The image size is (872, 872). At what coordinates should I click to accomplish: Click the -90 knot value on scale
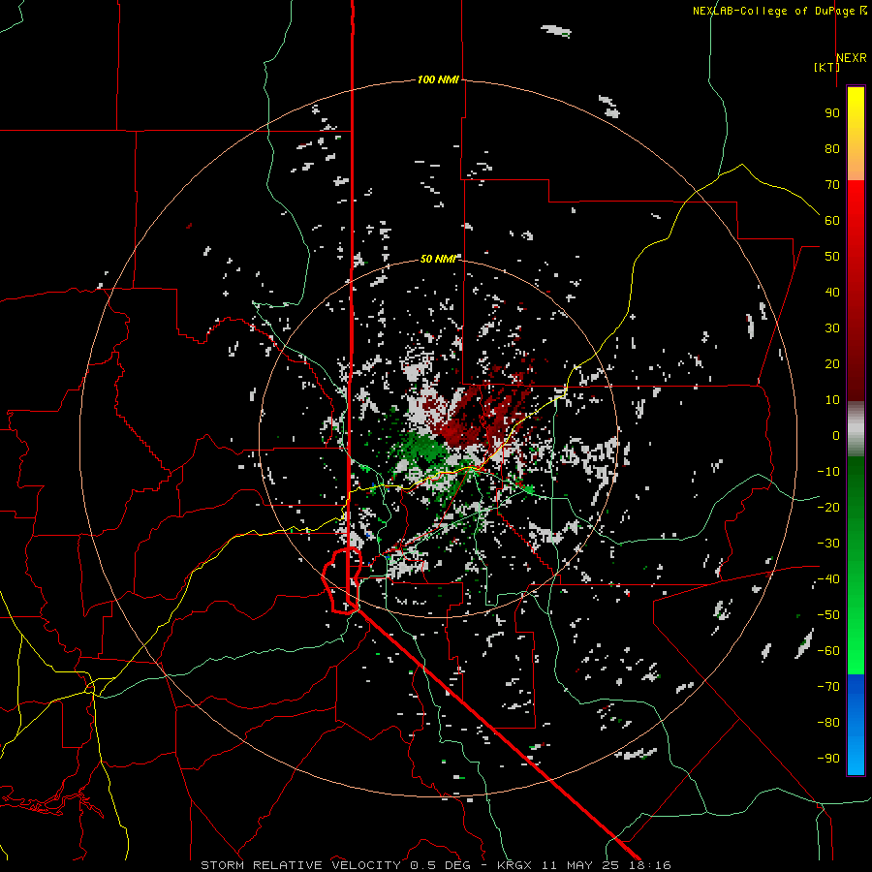click(828, 759)
